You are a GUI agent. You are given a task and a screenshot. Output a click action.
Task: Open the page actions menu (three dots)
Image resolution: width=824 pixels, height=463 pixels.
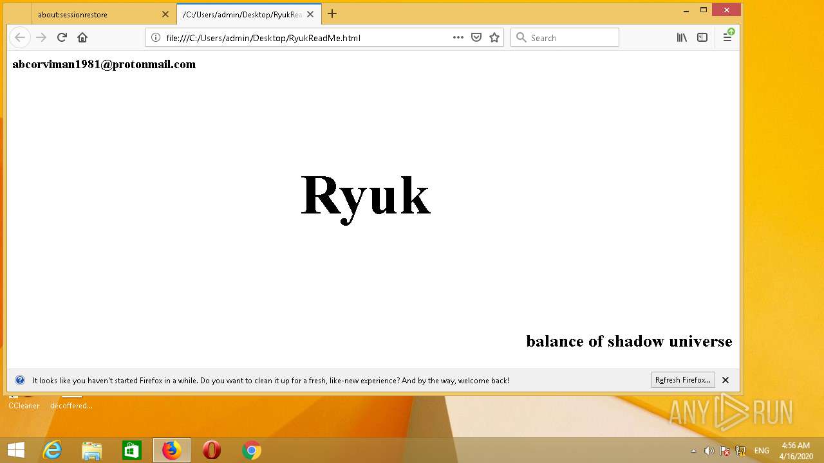point(458,37)
